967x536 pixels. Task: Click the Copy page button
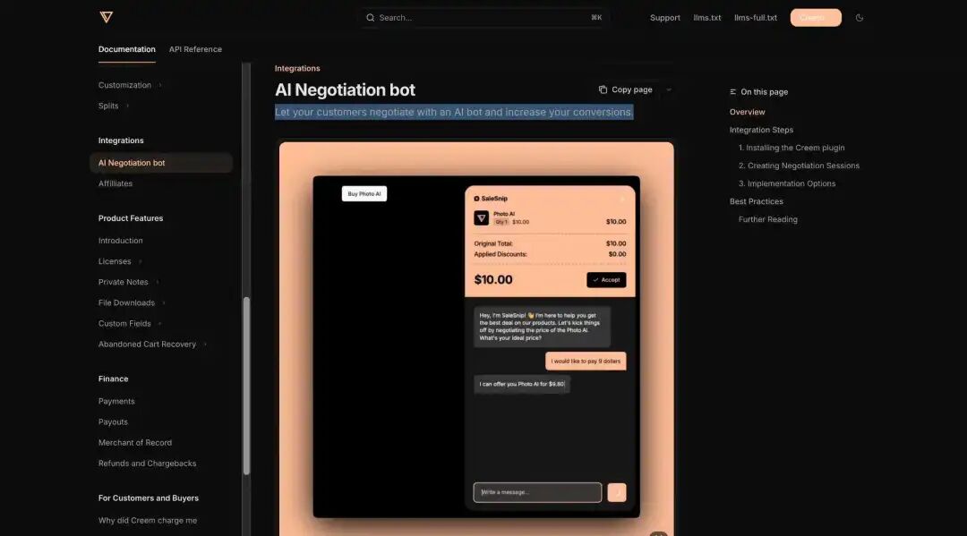[626, 90]
